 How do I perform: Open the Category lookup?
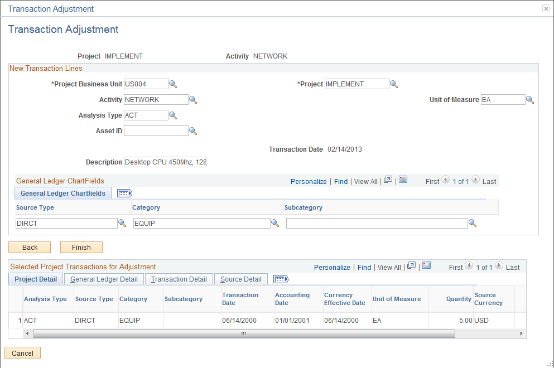275,222
